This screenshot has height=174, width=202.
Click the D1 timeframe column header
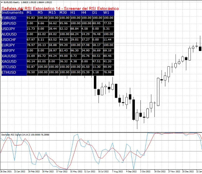tap(95, 13)
